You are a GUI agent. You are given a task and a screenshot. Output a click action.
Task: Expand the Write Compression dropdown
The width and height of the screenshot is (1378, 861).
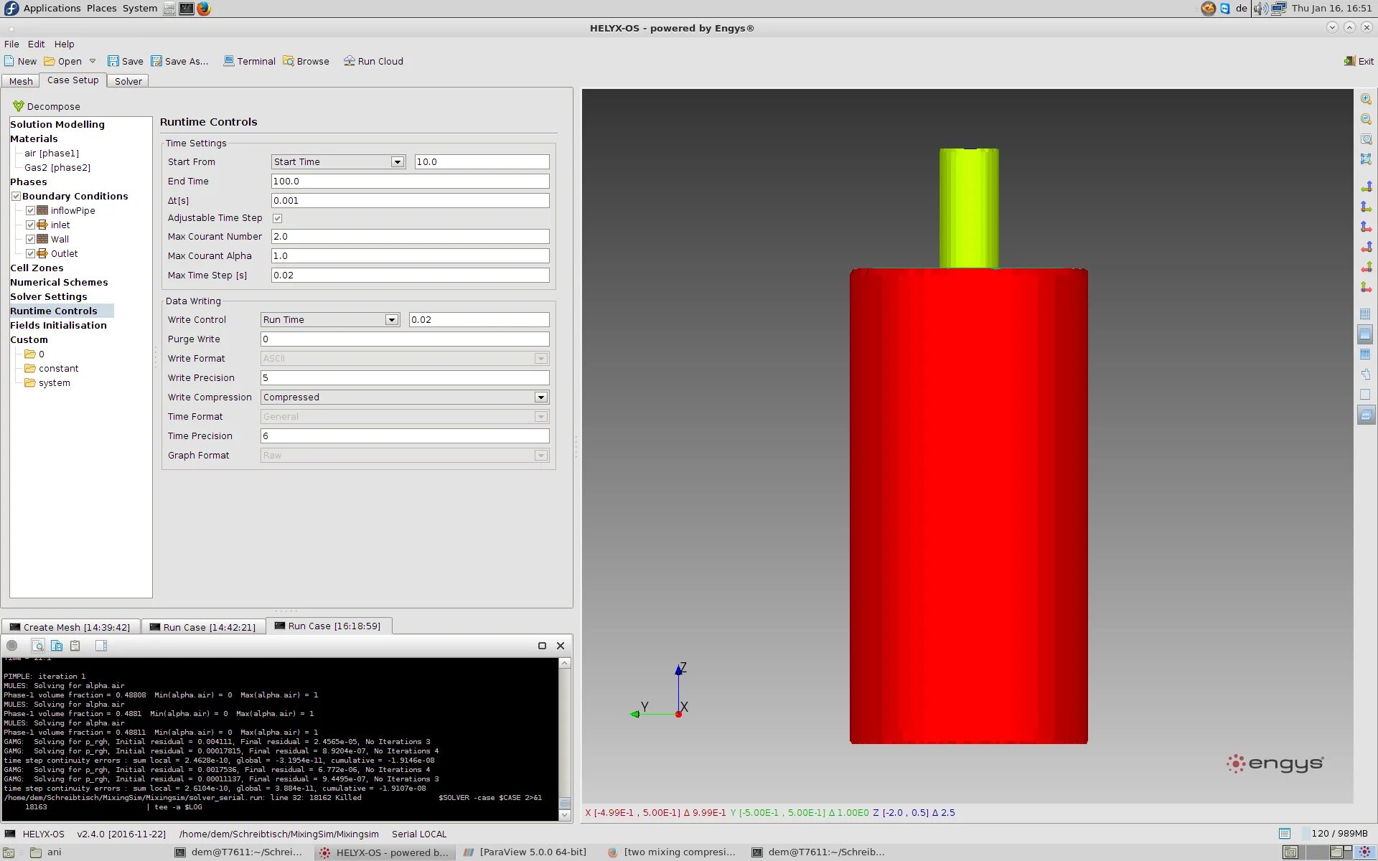coord(405,397)
